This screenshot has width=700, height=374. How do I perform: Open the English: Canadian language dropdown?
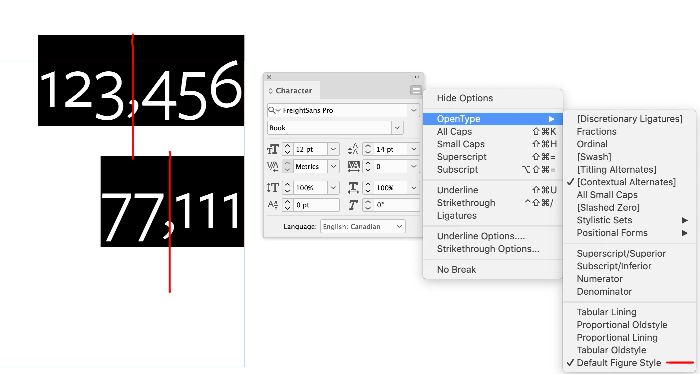point(363,227)
